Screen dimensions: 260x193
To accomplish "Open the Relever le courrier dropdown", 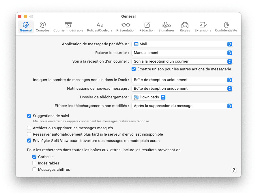I will (182, 53).
